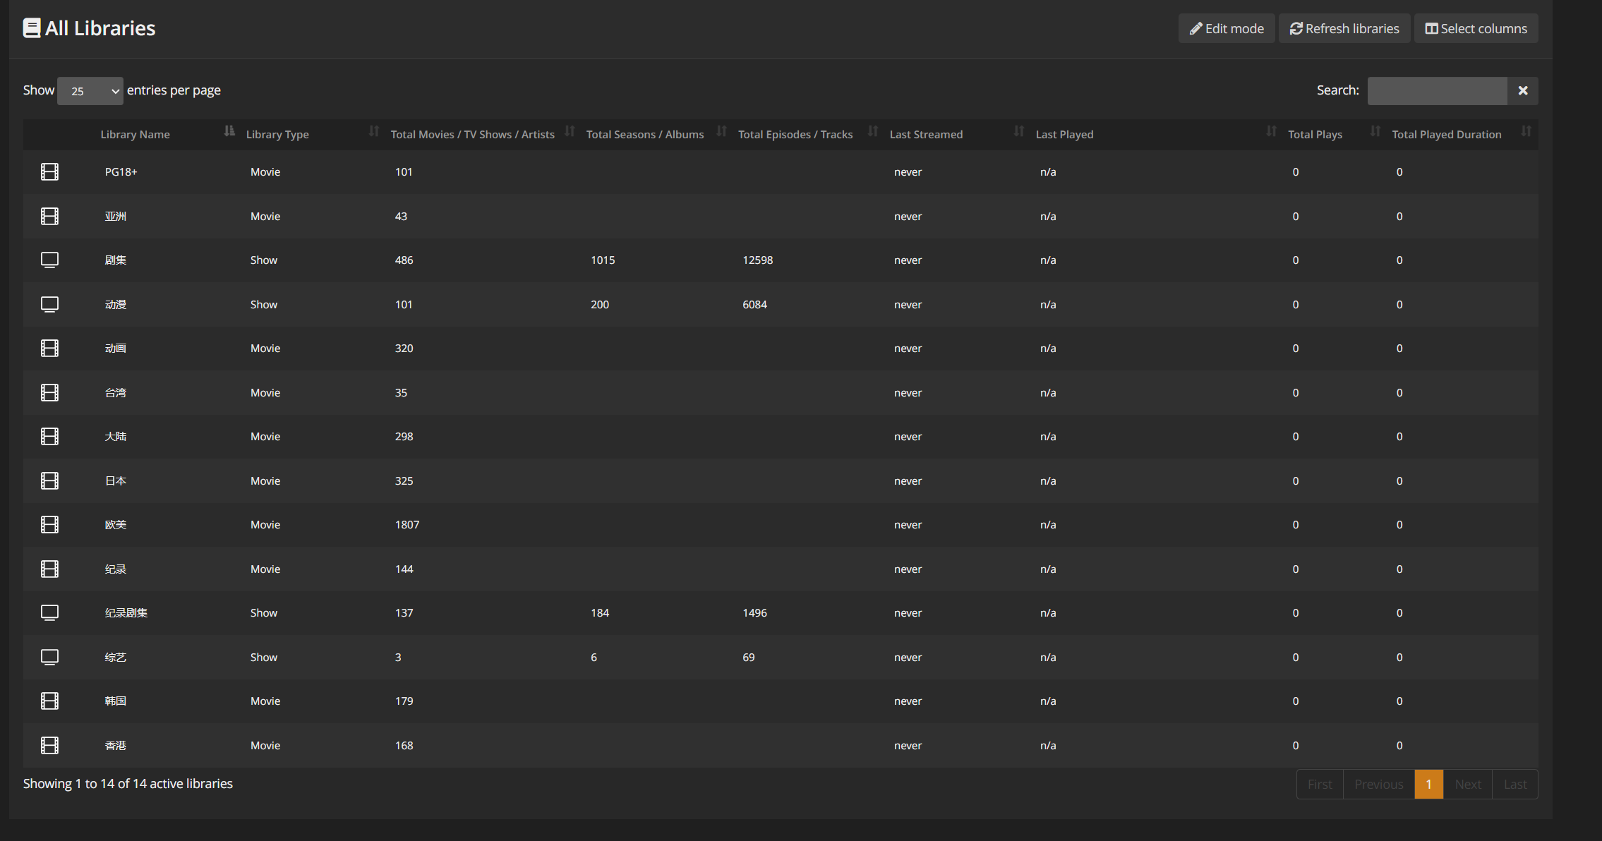This screenshot has height=841, width=1602.
Task: Sort by Total Plays column
Action: (x=1315, y=135)
